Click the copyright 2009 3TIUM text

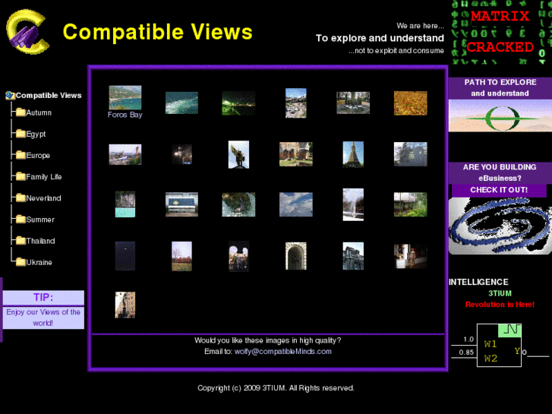click(276, 388)
